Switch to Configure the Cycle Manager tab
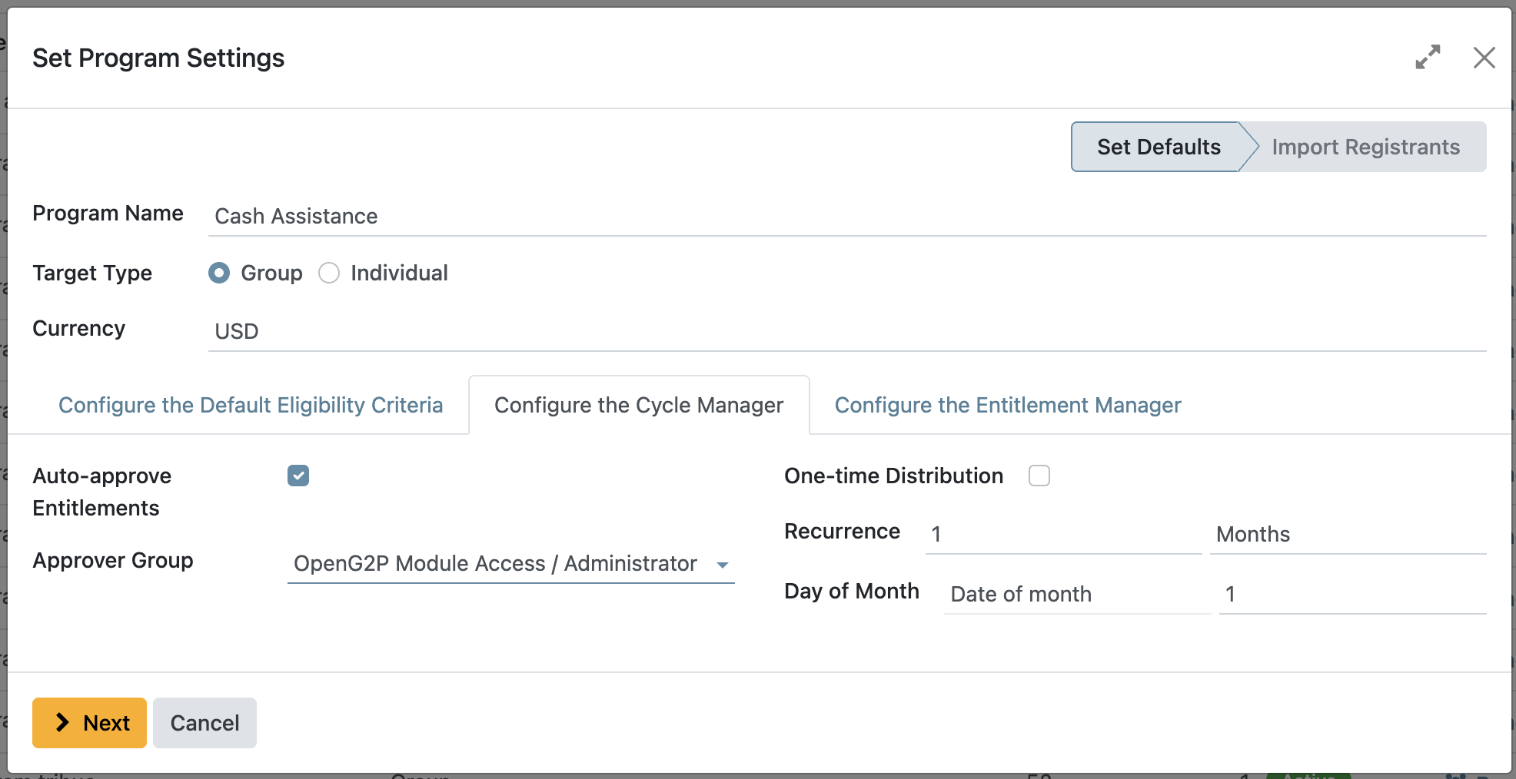 coord(638,405)
